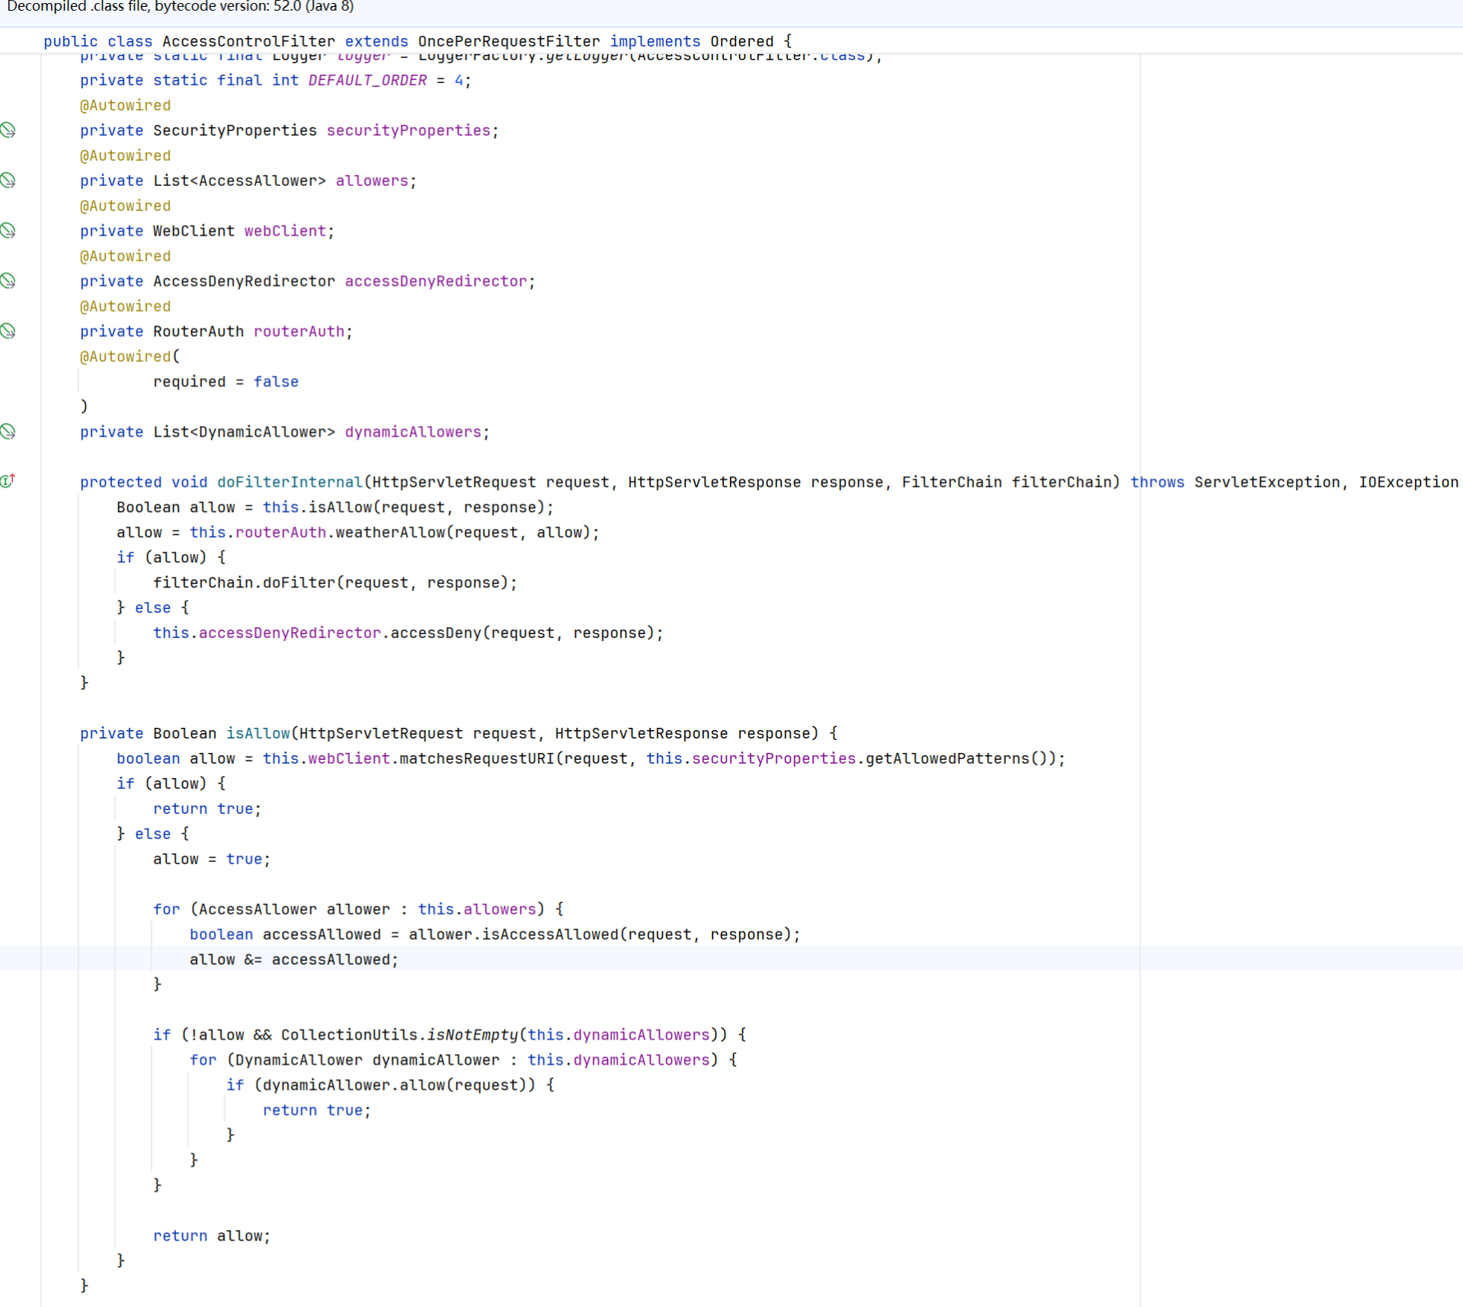Viewport: 1463px width, 1307px height.
Task: Click isAccessAllowed method call
Action: 550,934
